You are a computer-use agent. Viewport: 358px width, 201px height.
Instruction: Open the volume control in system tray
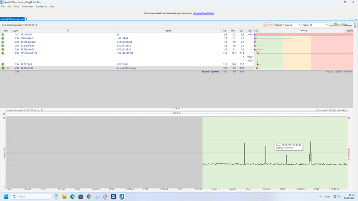click(339, 197)
